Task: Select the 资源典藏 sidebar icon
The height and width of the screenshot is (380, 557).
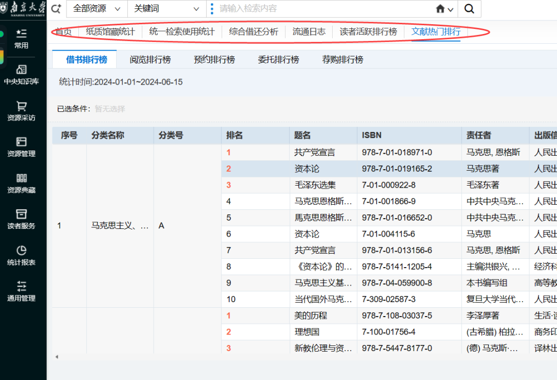Action: pos(21,183)
